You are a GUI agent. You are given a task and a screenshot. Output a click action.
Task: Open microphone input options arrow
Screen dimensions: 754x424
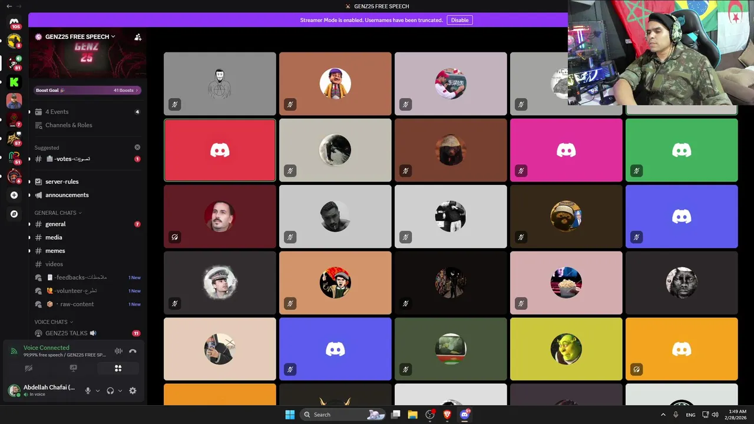[x=98, y=390]
